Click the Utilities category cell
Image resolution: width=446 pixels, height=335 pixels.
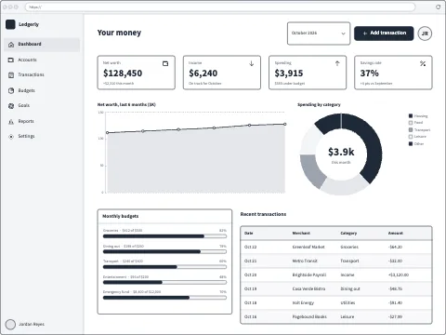(348, 302)
